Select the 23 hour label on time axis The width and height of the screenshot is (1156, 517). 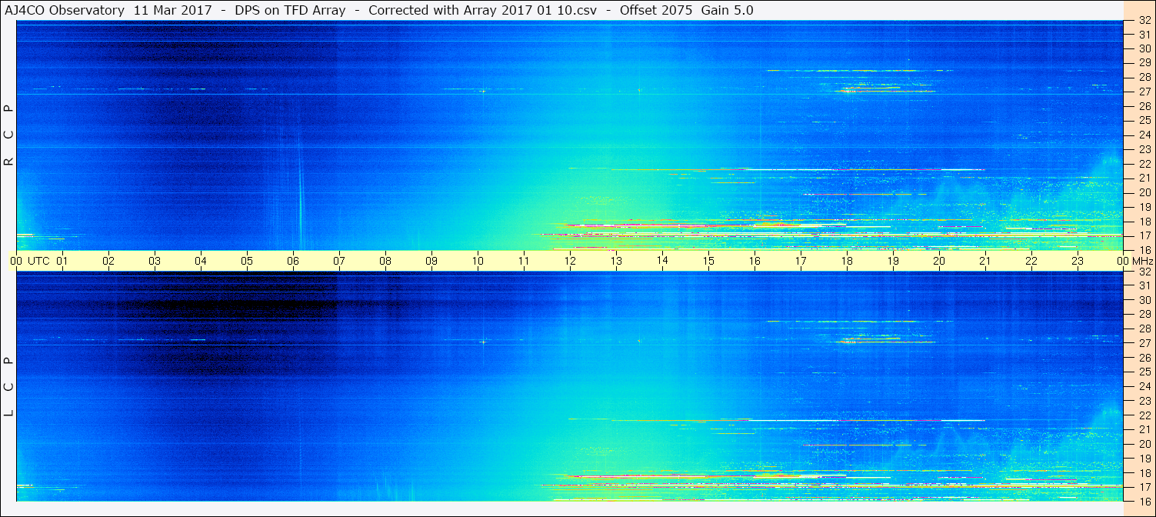(1078, 261)
